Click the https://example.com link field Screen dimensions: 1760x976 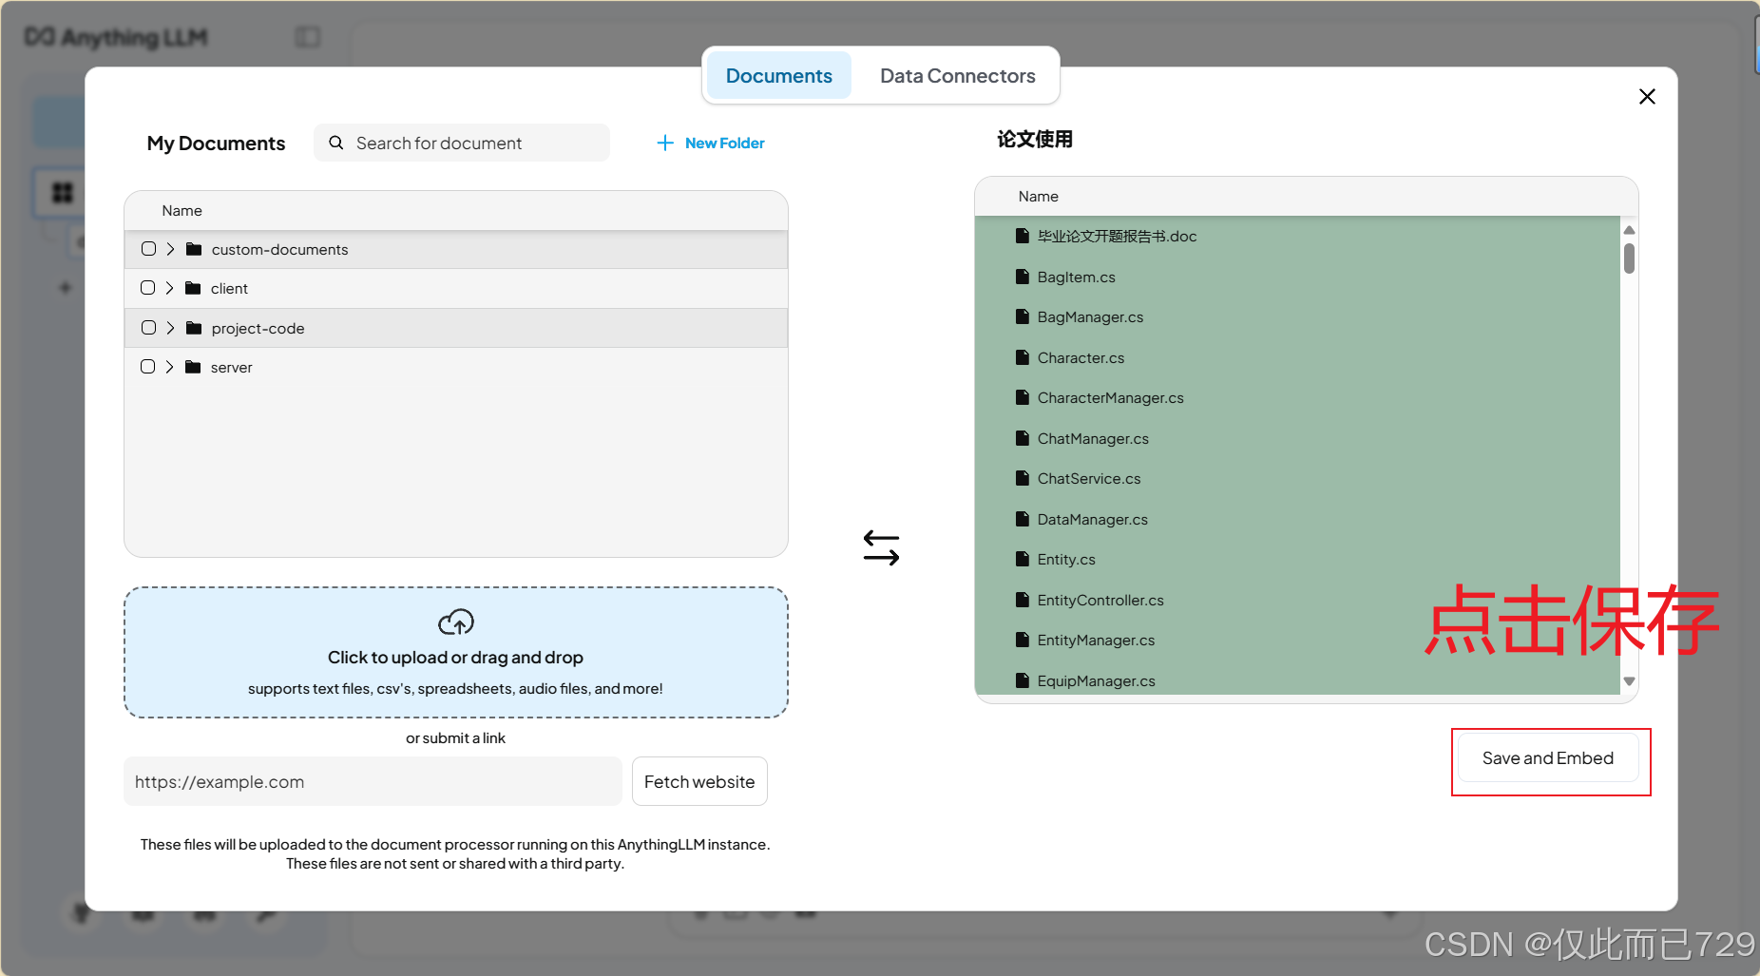coord(373,781)
